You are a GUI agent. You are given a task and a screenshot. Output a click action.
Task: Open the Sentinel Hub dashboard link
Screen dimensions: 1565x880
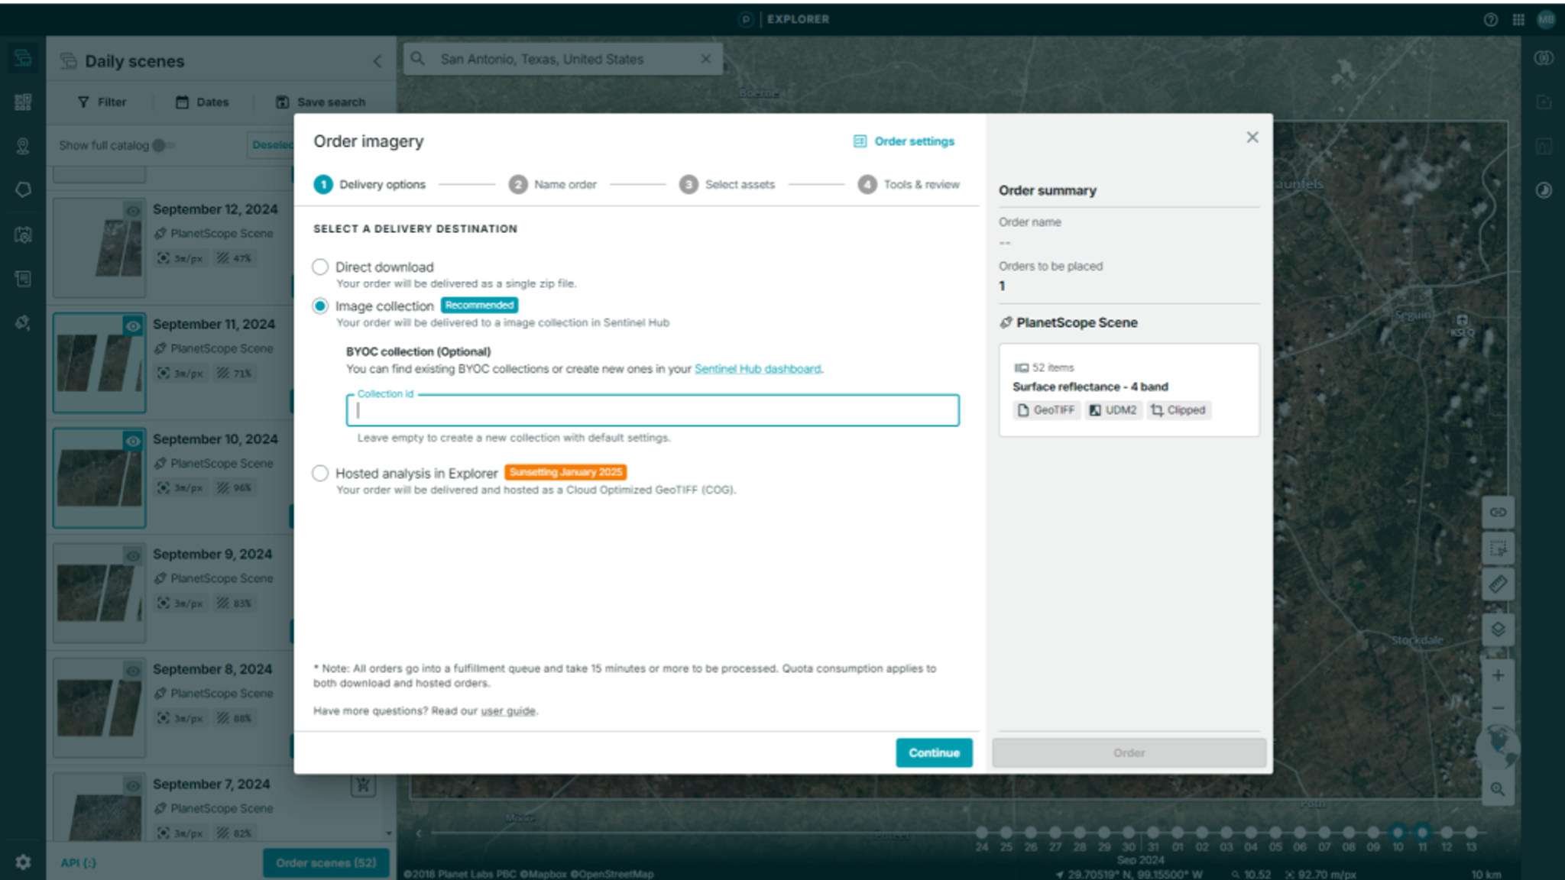[x=757, y=369]
